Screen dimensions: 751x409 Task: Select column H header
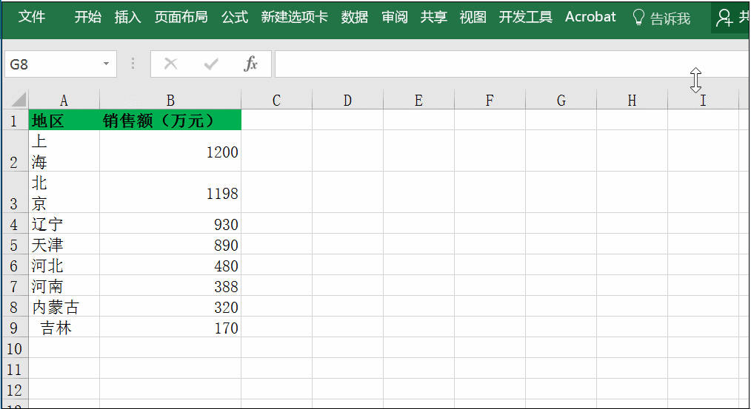tap(632, 101)
